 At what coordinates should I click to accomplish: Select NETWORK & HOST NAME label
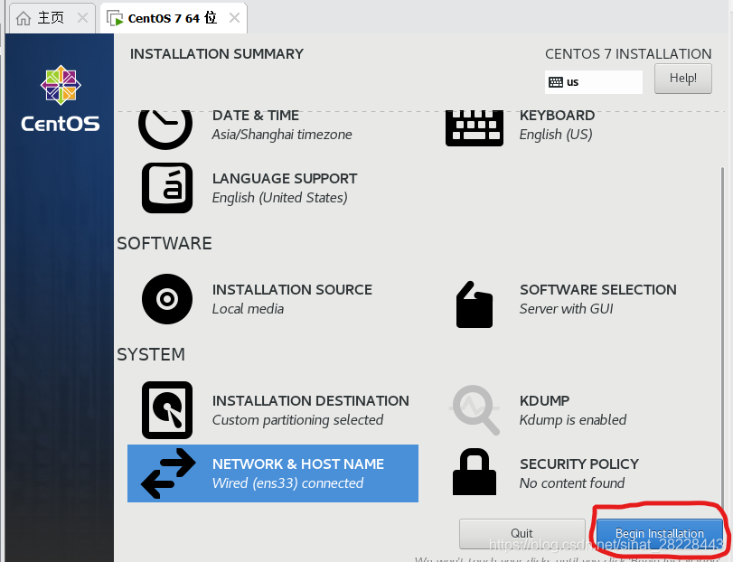pos(298,464)
